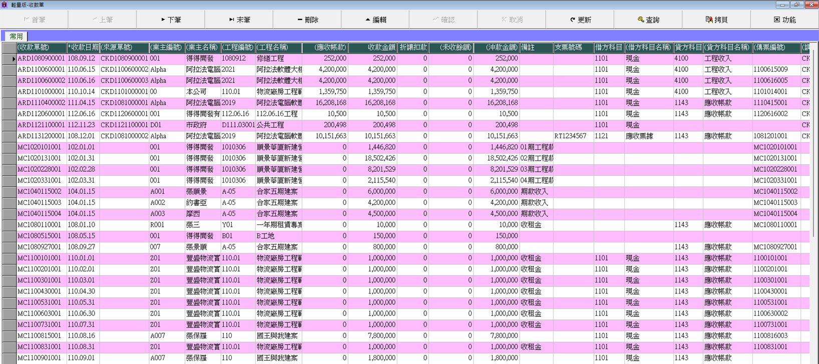This screenshot has height=364, width=819.
Task: Select the 支票號碼 column header
Action: (x=573, y=48)
